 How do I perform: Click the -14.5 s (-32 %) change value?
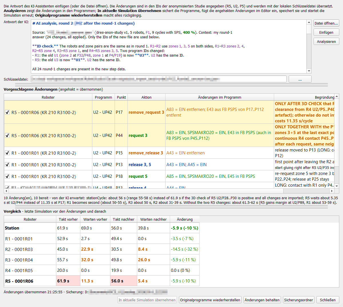[184, 249]
